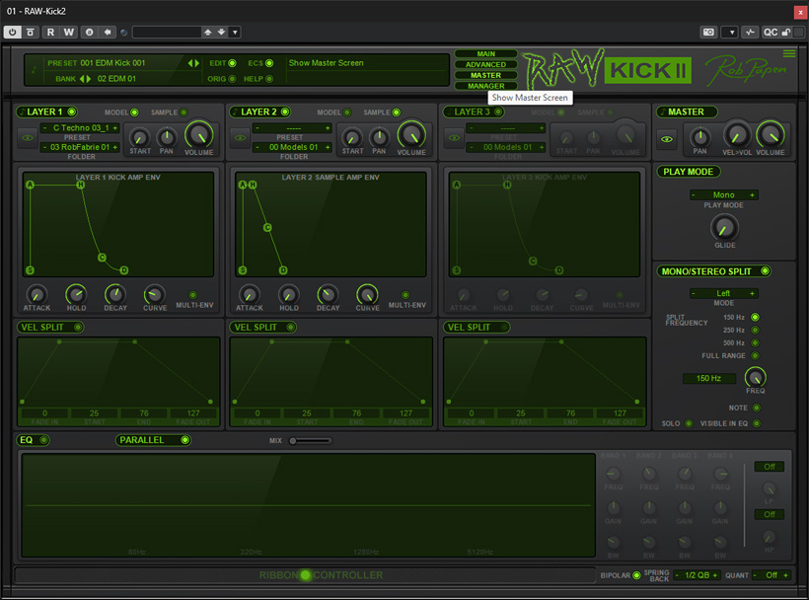Click the Mono/Stereo Split header button
Viewport: 809px width, 600px height.
point(713,271)
